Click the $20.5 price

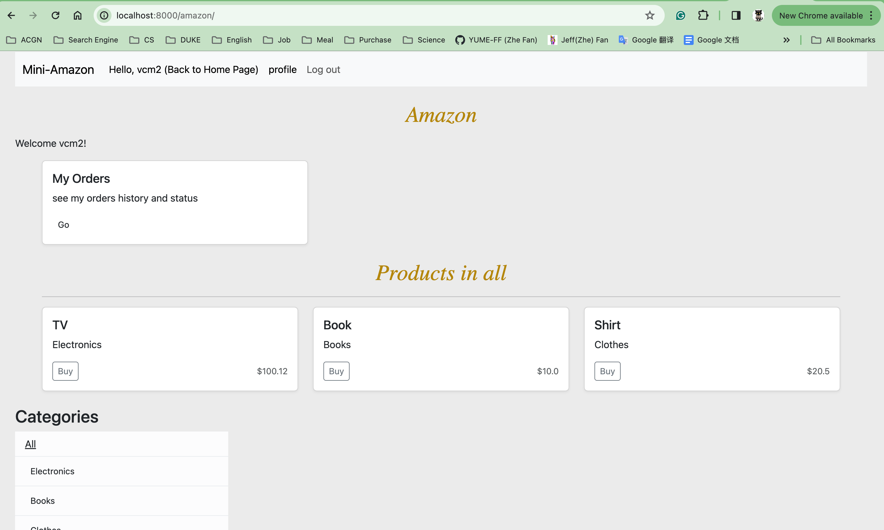(818, 371)
